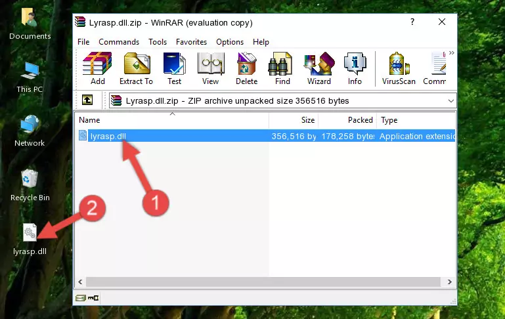Click the WinRAR title bar help button
Viewport: 505px width, 319px height.
click(412, 22)
